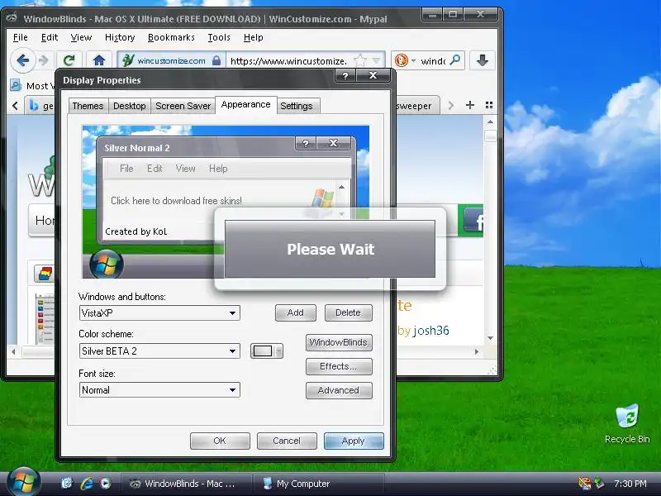Viewport: 661px width, 496px height.
Task: Click Show Desktop quick launch icon
Action: click(x=67, y=484)
